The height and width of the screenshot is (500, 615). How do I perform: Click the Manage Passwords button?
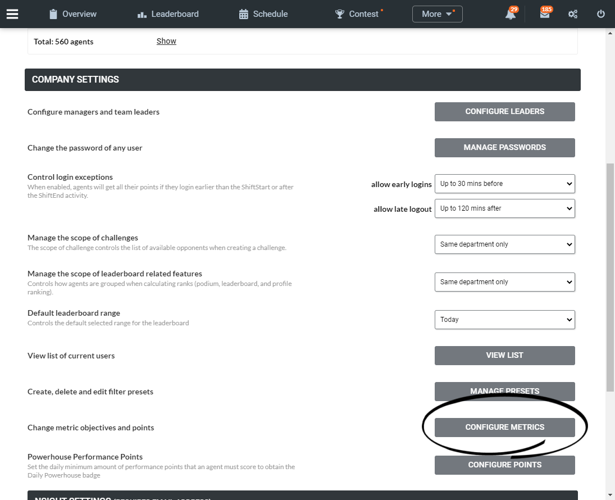[505, 148]
